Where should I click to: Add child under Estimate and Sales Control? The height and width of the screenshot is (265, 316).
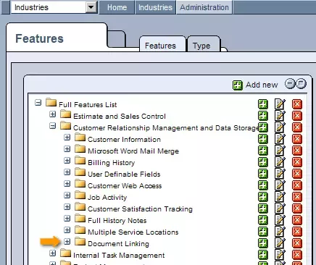[x=263, y=116]
